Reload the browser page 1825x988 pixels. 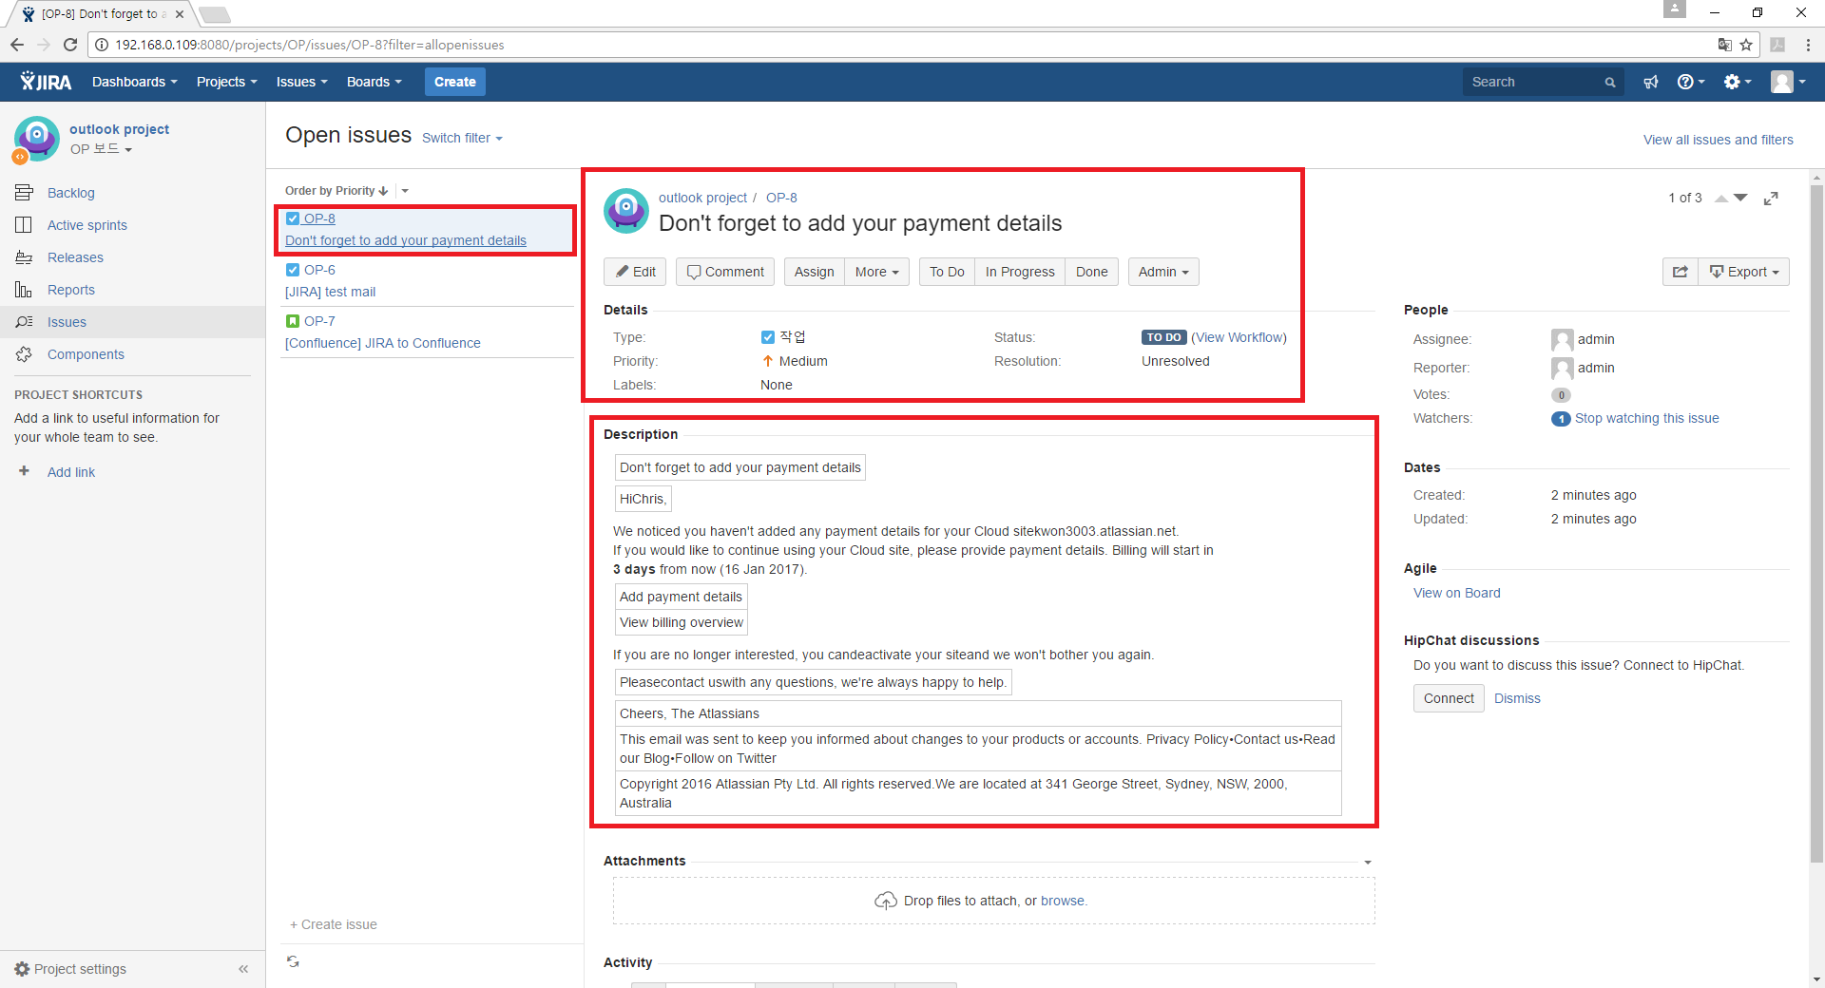coord(70,45)
